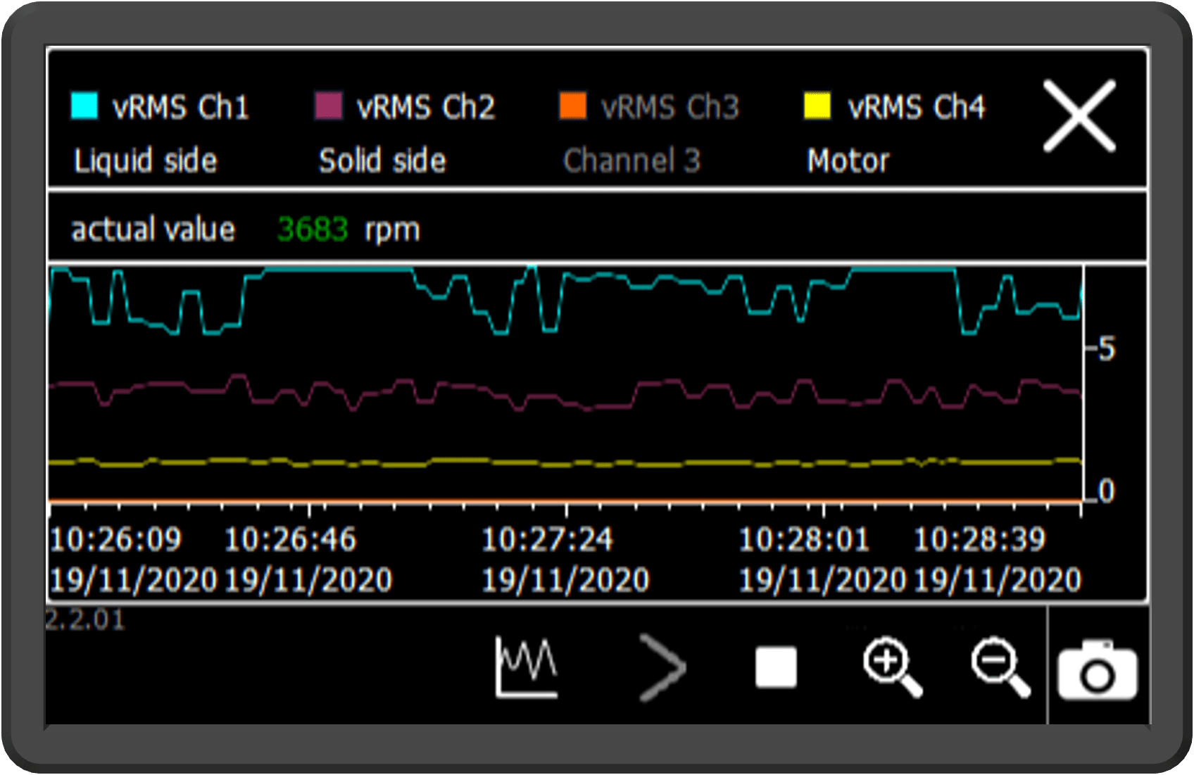Zoom in using the plus magnifier
Image resolution: width=1194 pixels, height=775 pixels.
coord(893,667)
